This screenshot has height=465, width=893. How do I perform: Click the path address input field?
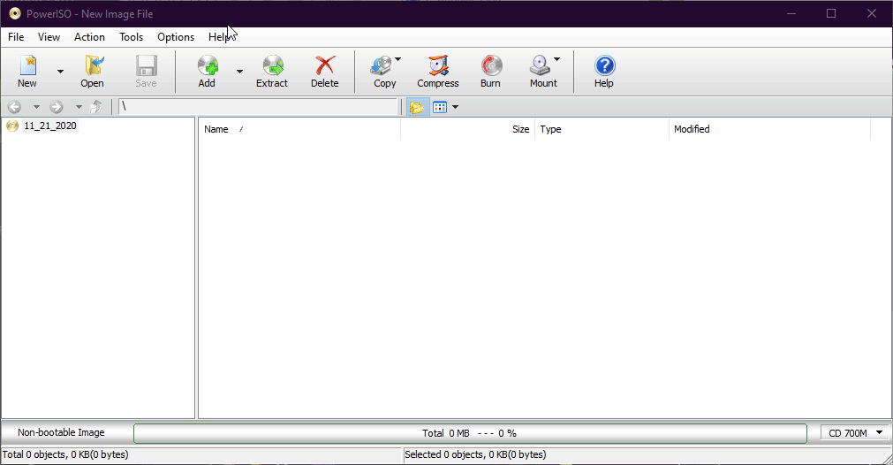258,107
